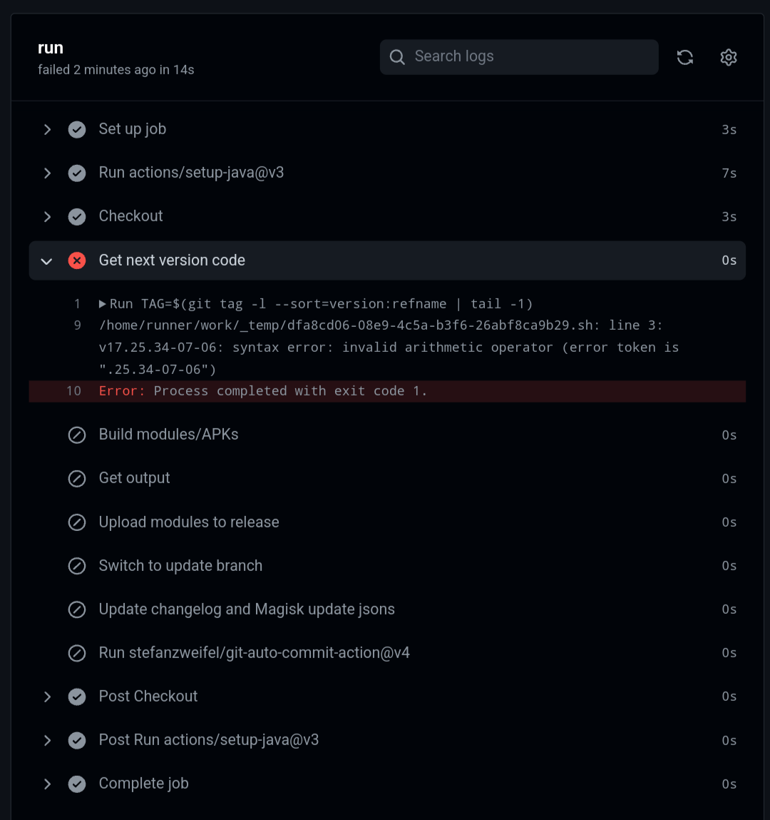Click the skipped icon beside Get output
The image size is (770, 820).
click(76, 478)
